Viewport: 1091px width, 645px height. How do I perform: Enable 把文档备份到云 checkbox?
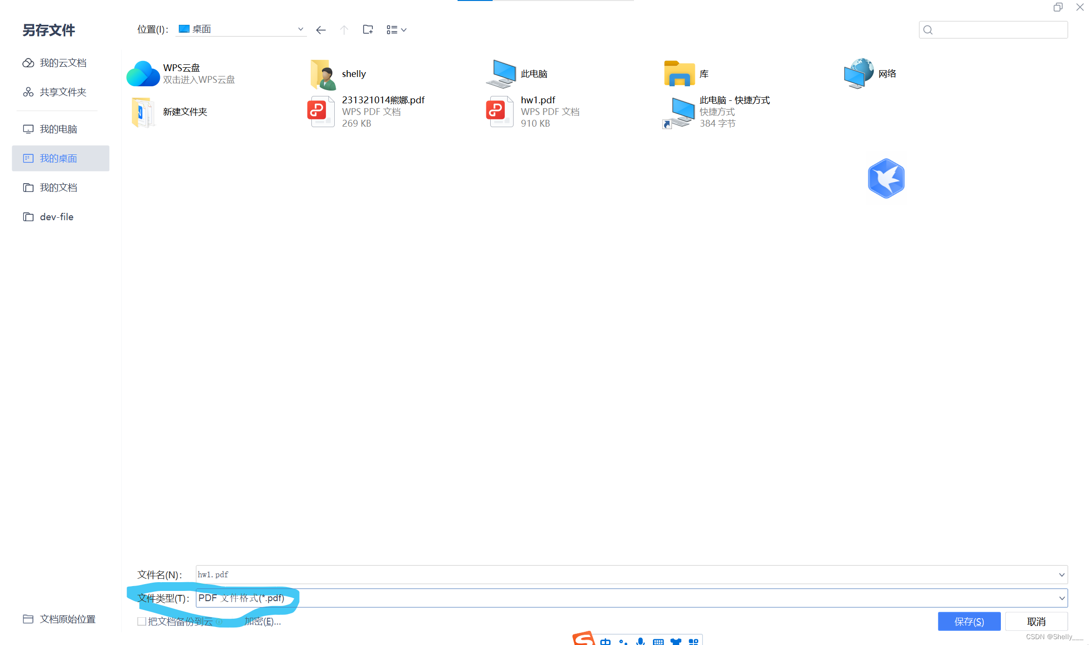click(x=142, y=622)
